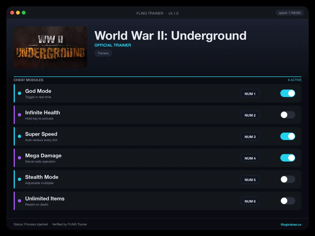
Task: Click the 'Hold key to activate' description
Action: click(x=39, y=119)
